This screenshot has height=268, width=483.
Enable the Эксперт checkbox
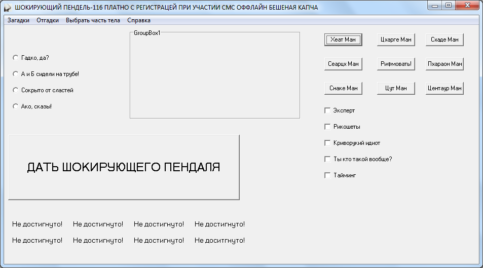click(x=327, y=110)
